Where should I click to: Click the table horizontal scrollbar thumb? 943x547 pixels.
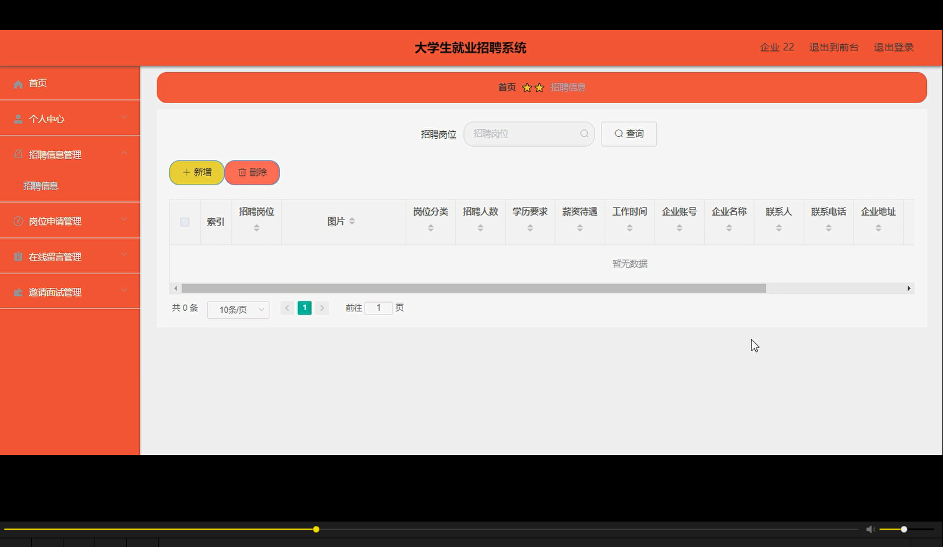tap(473, 288)
